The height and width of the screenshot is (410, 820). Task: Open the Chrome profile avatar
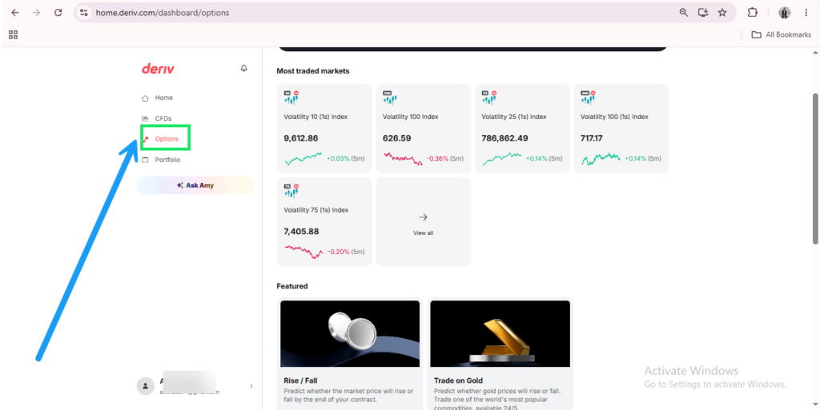click(785, 13)
